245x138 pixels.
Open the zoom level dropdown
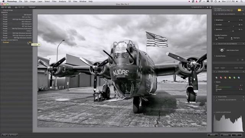pos(198,7)
